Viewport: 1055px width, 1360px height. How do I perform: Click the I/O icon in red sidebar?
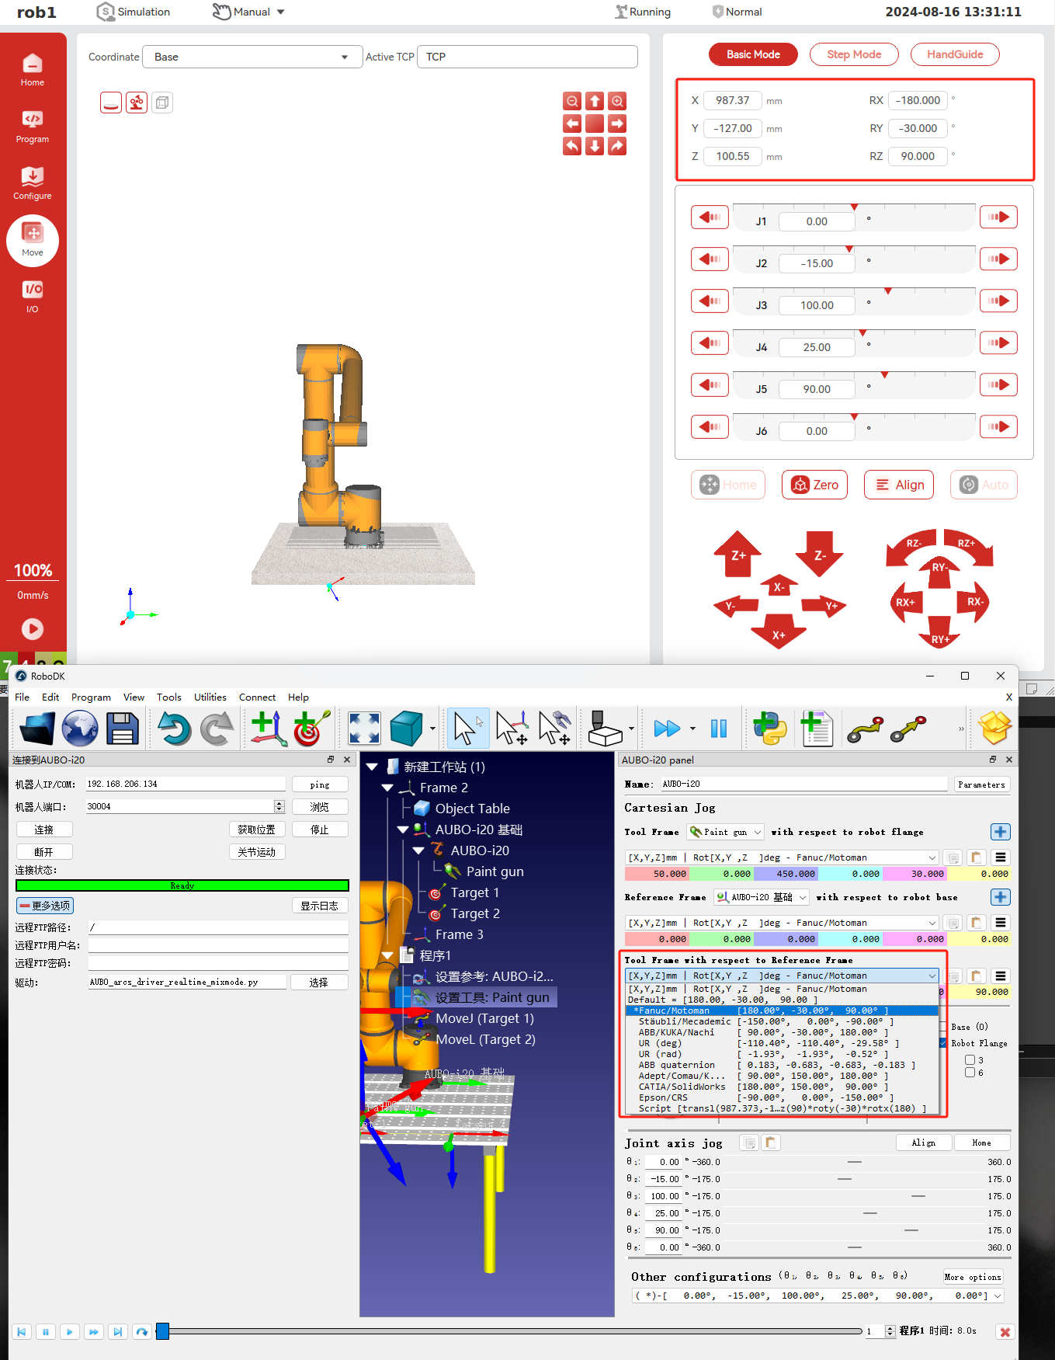click(33, 296)
